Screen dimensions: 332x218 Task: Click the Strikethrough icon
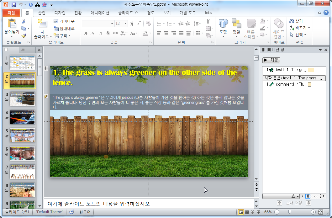pyautogui.click(x=115, y=33)
